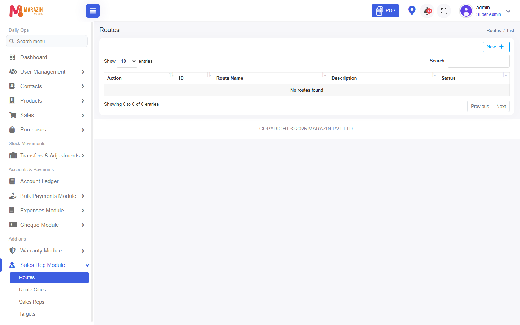Click the Dashboard grid icon in sidebar
This screenshot has width=520, height=325.
coord(12,57)
